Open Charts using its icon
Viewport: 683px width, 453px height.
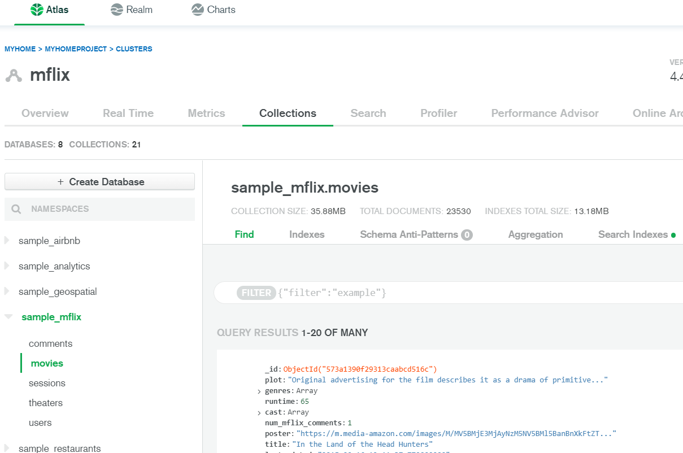(x=198, y=9)
